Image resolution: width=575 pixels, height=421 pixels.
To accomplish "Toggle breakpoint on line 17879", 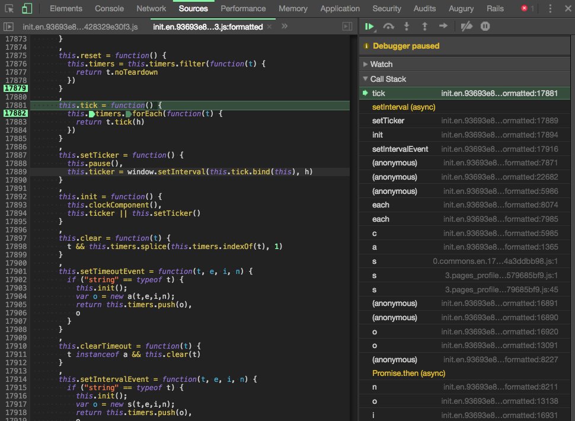I will tap(14, 88).
